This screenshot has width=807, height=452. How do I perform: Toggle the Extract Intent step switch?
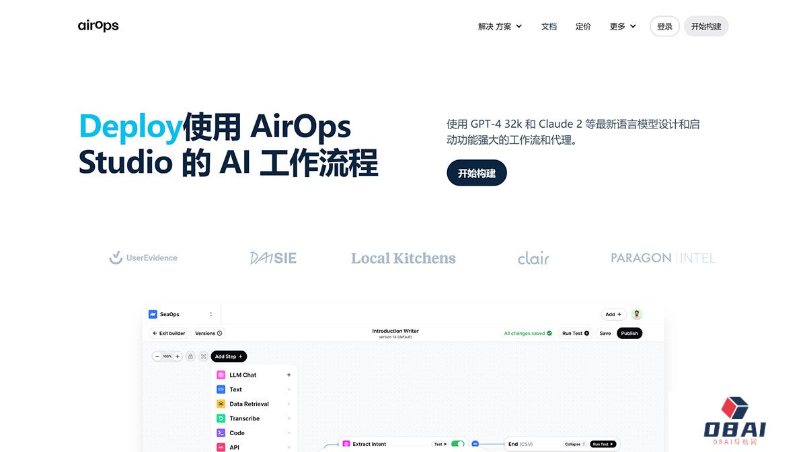[457, 444]
